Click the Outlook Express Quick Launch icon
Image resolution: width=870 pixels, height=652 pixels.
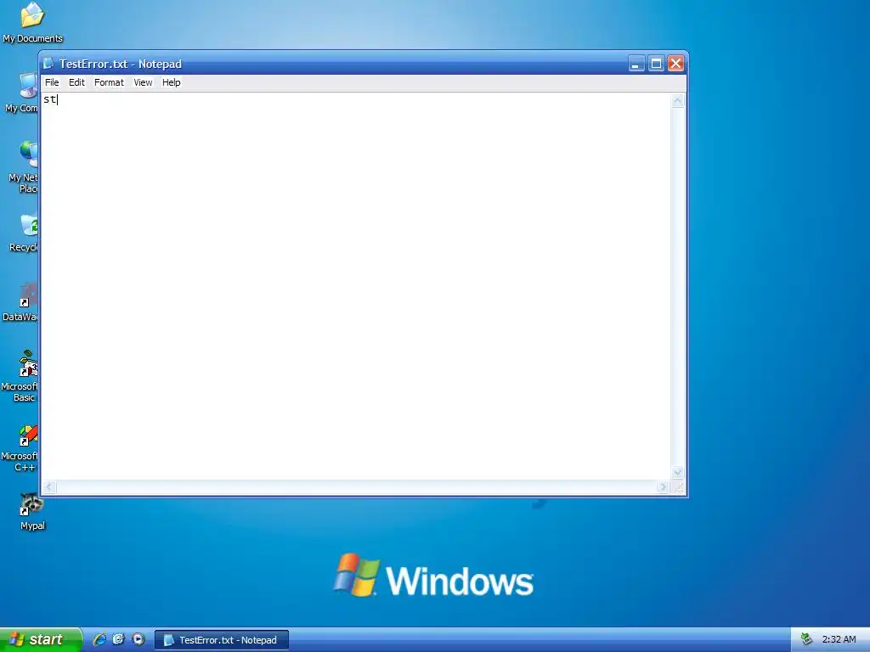point(119,639)
